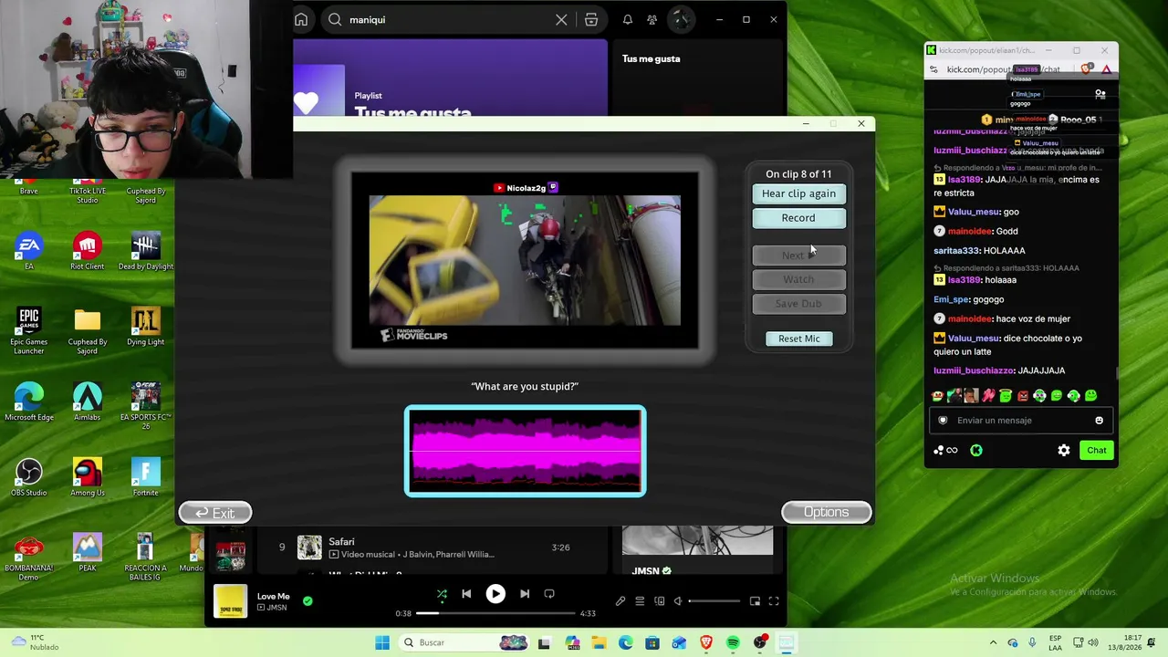Adjust the Spotify volume slider
This screenshot has height=657, width=1168.
click(714, 601)
